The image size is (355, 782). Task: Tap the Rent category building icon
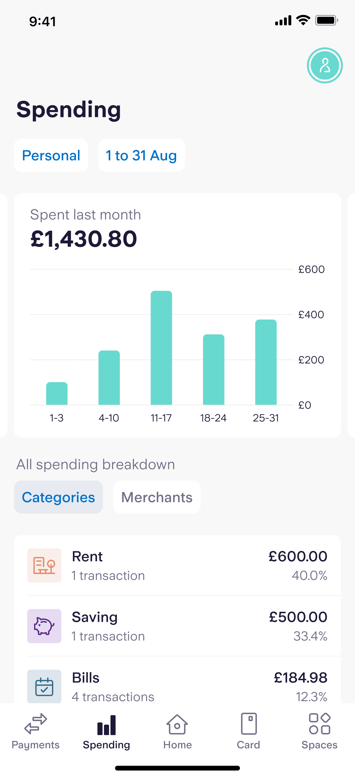point(44,565)
